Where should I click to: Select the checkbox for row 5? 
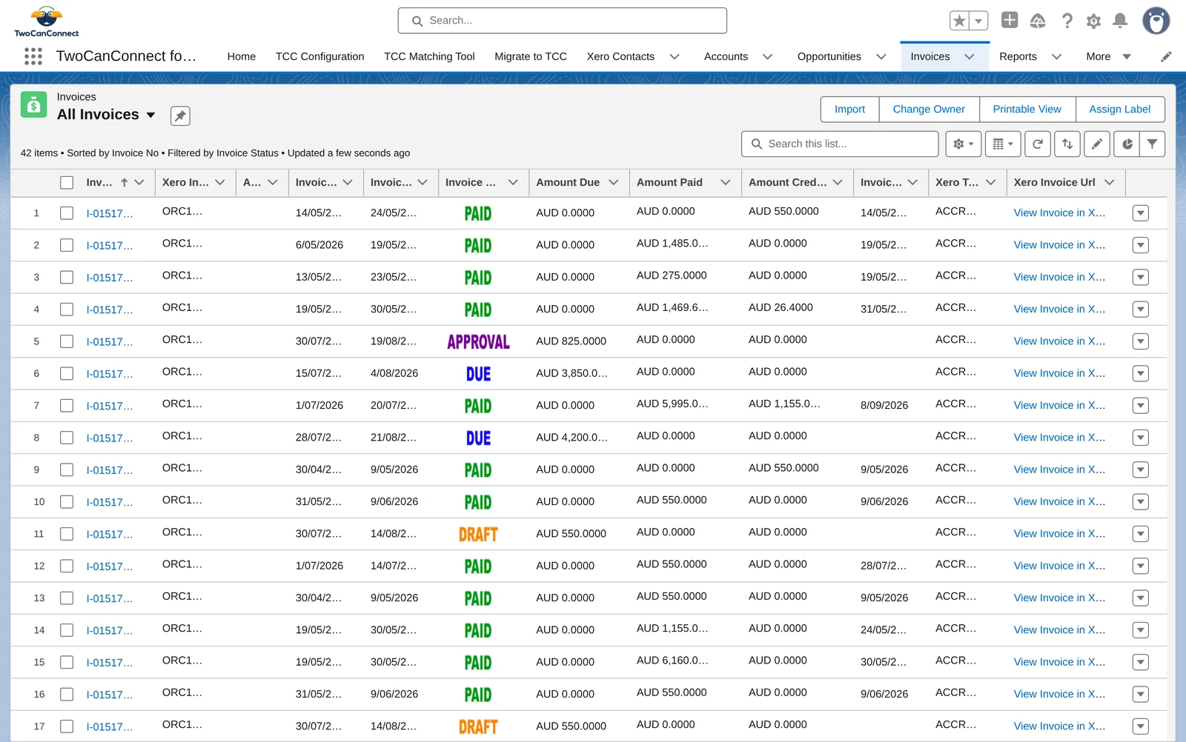67,341
